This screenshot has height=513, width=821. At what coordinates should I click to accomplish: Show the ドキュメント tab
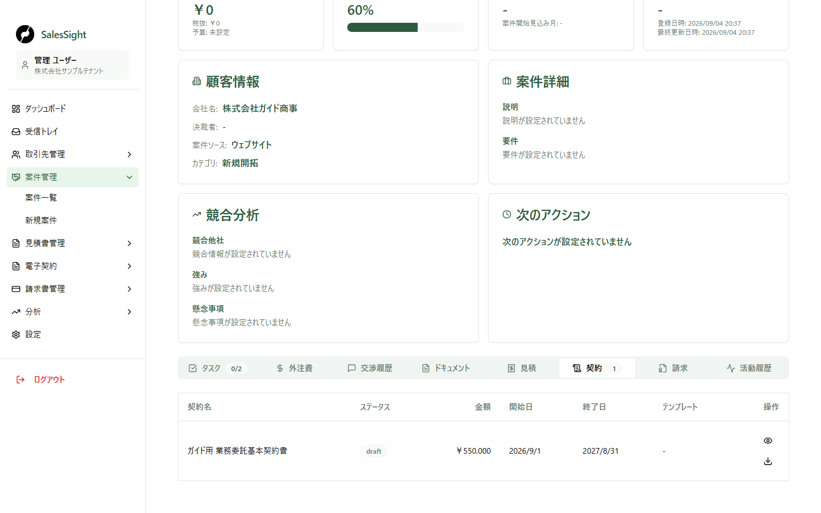click(x=446, y=368)
